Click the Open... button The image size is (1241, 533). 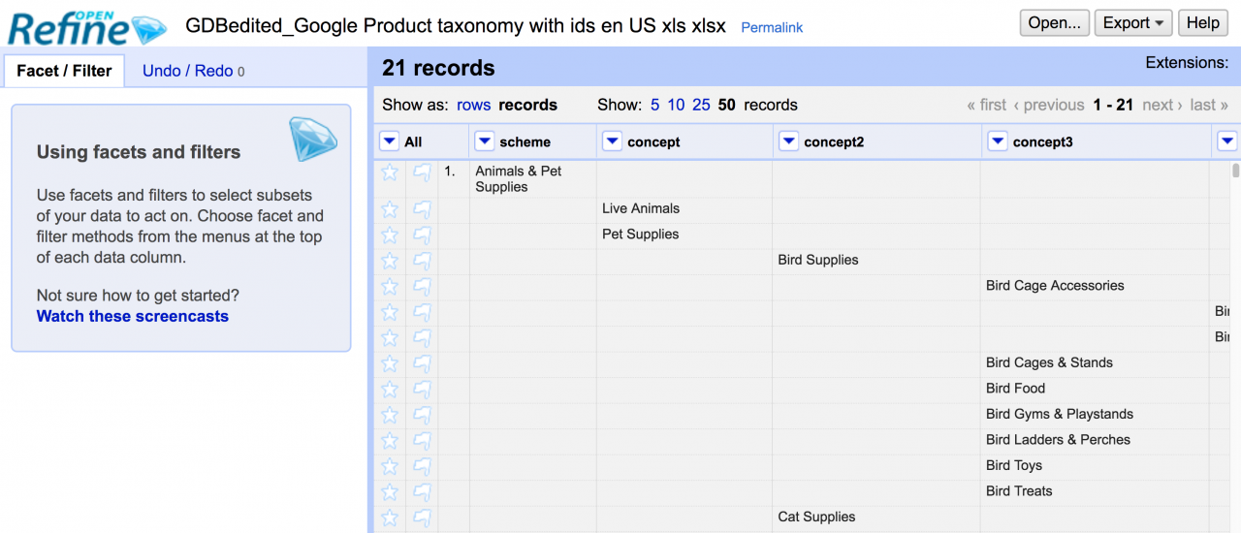pos(1055,23)
